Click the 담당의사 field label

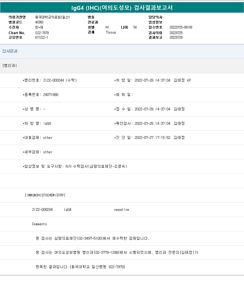155,17
